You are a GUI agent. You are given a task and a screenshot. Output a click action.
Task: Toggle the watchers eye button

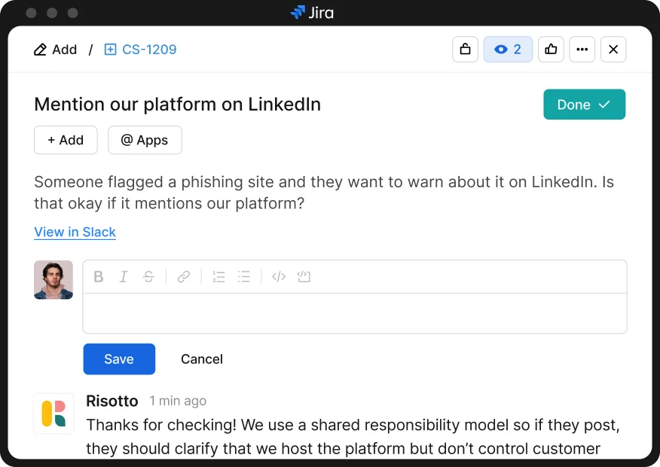coord(508,50)
